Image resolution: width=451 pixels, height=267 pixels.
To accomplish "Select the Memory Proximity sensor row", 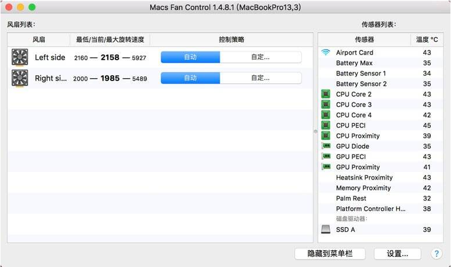I will pos(380,188).
